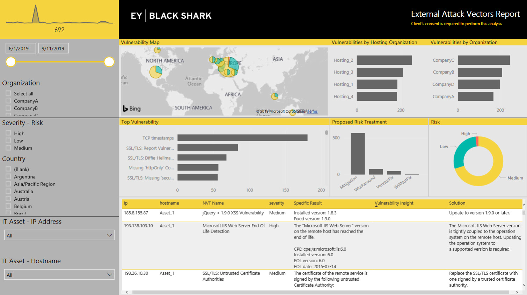Click the table's scroll up arrow
Viewport: 527px width, 295px height.
click(x=524, y=204)
